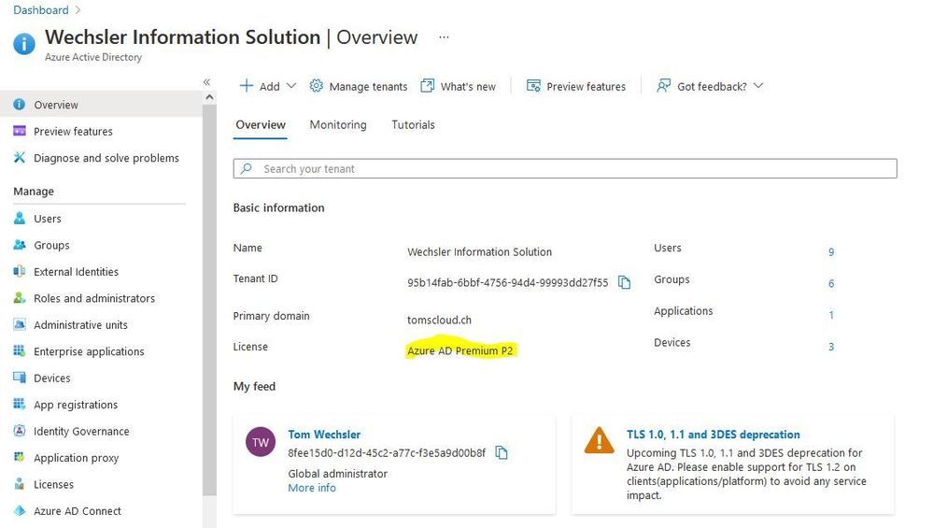The height and width of the screenshot is (528, 933).
Task: Click the Manage tenants button
Action: click(x=359, y=86)
